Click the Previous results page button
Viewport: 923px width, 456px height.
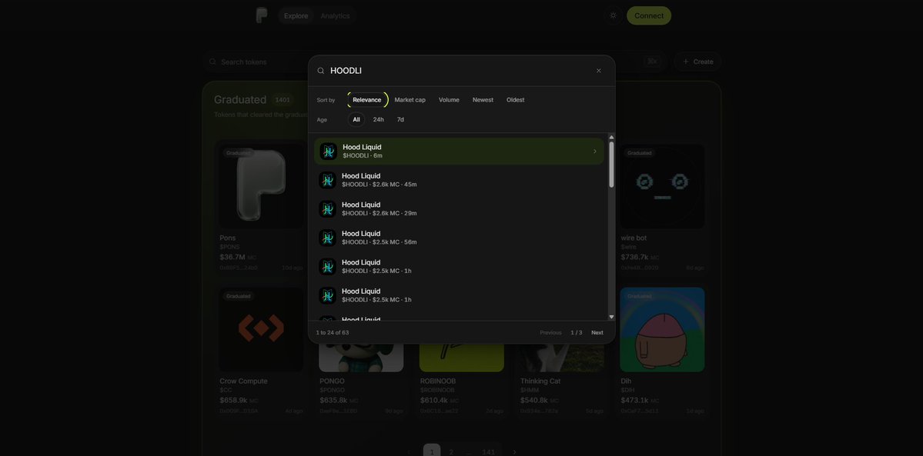tap(550, 332)
